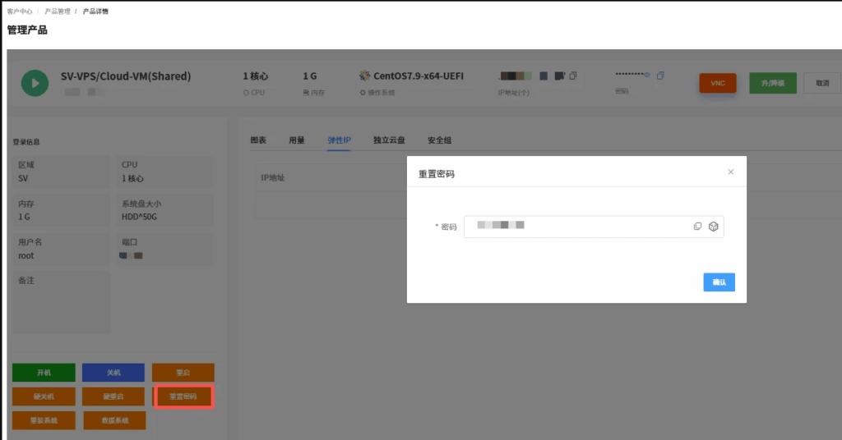Click the 救援系统 button
Image resolution: width=842 pixels, height=440 pixels.
coord(114,420)
